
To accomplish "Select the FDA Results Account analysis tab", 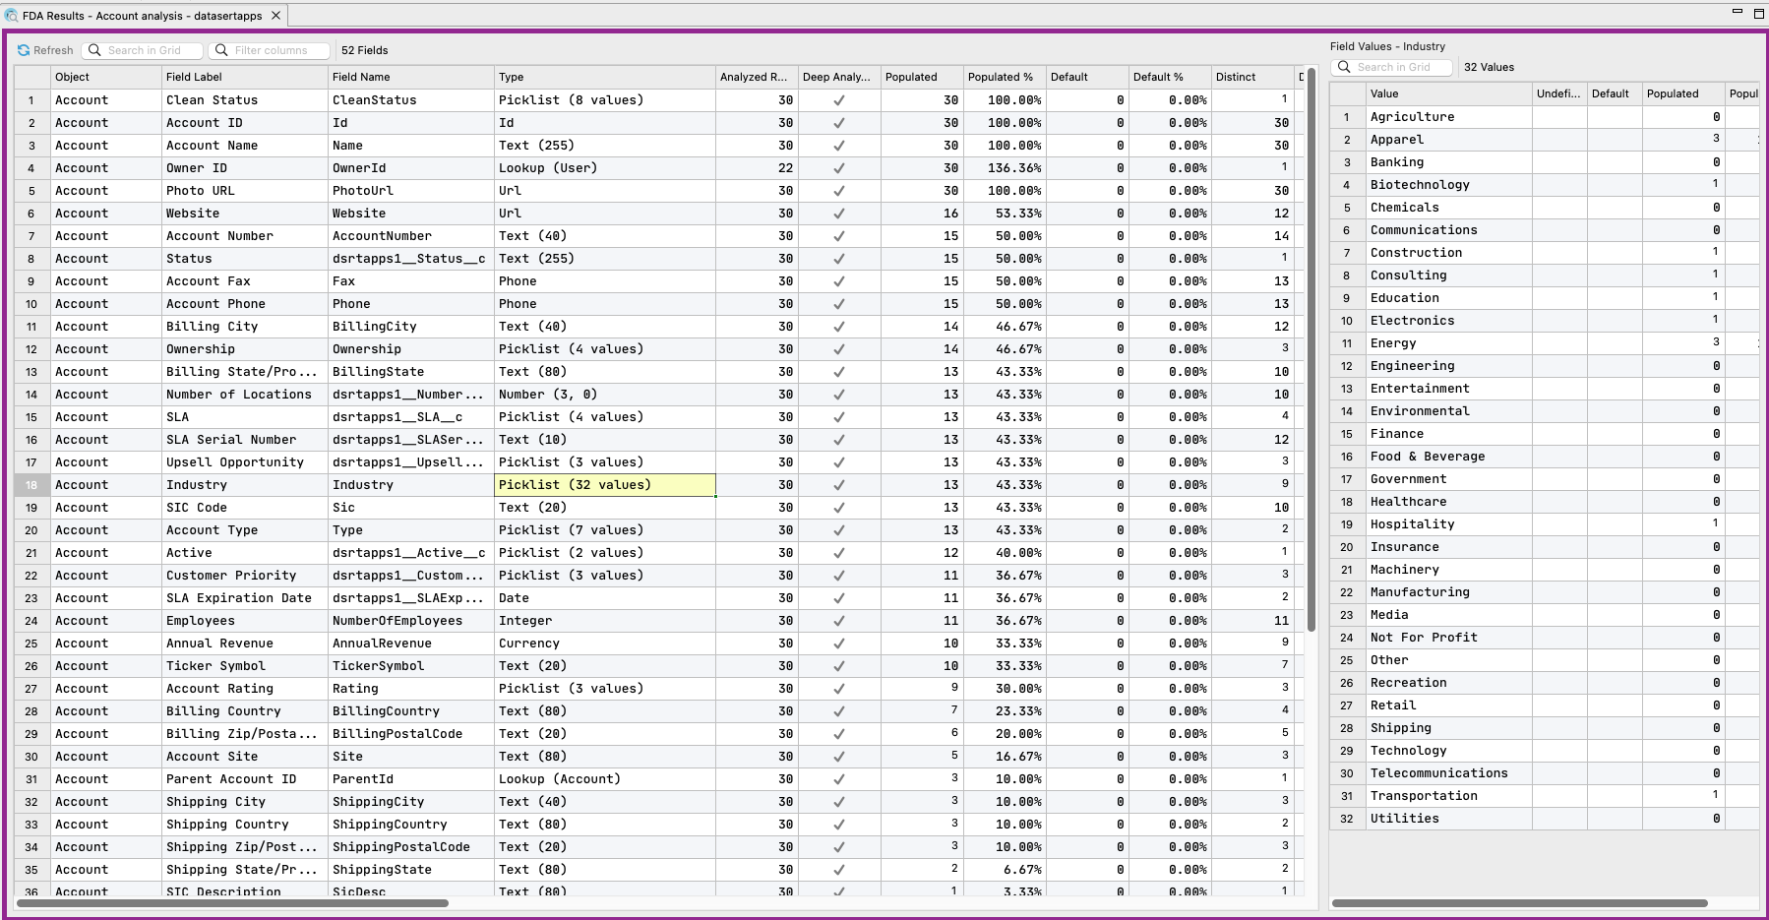I will tap(142, 16).
